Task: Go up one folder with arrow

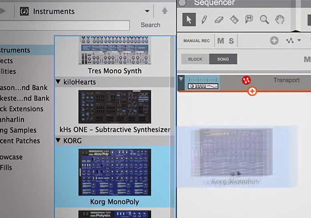Action: tap(165, 11)
